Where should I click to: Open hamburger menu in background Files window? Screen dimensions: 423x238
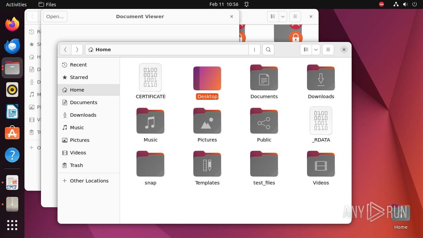pyautogui.click(x=295, y=17)
